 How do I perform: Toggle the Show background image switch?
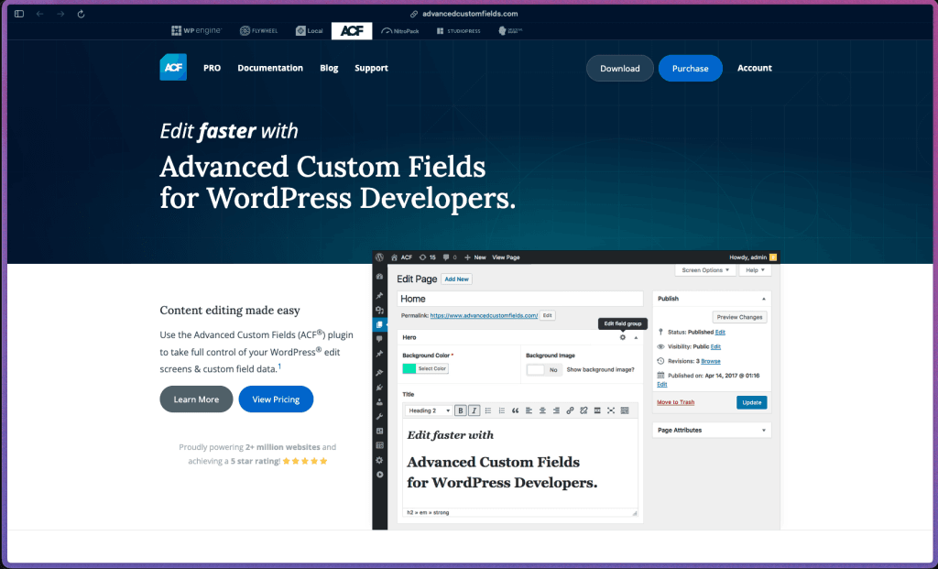point(544,370)
